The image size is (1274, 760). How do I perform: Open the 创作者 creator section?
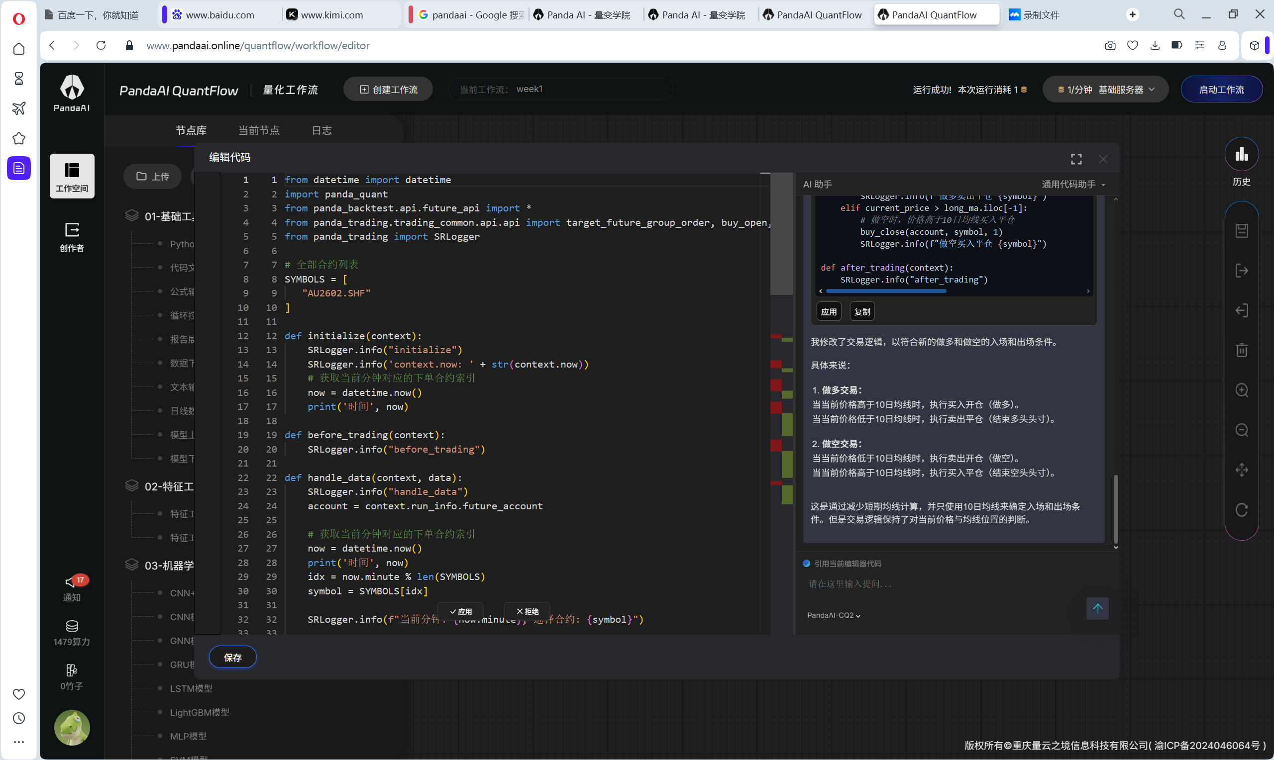coord(72,237)
